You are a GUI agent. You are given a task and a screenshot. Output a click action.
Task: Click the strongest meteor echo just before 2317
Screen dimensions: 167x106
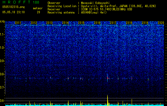coord(108,78)
